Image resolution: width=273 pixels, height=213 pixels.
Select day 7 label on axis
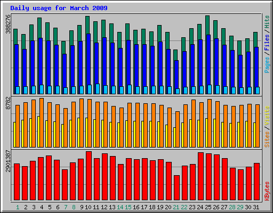[x=66, y=207]
